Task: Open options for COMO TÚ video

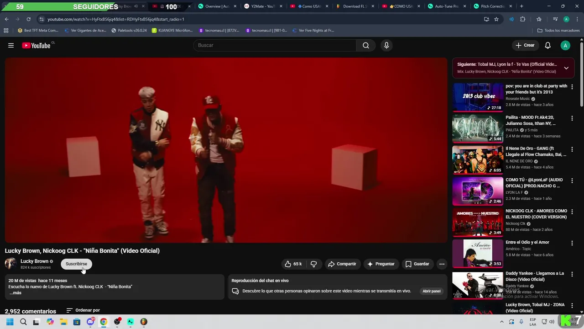Action: tap(572, 180)
